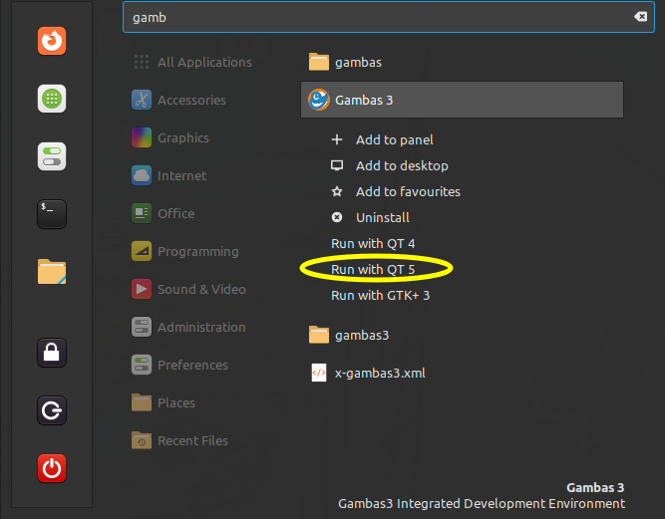
Task: Click the red power shutdown icon
Action: pyautogui.click(x=52, y=468)
